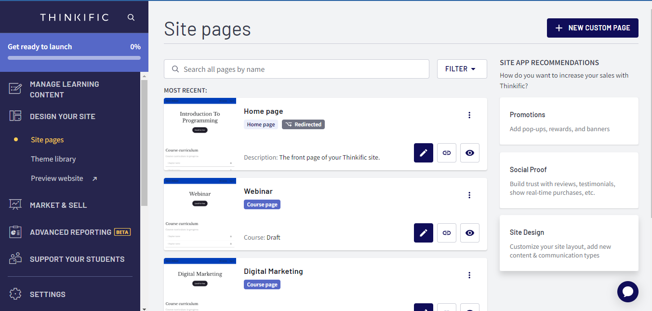Open the Promotions recommendation card
Screen dimensions: 652x311
click(x=569, y=121)
